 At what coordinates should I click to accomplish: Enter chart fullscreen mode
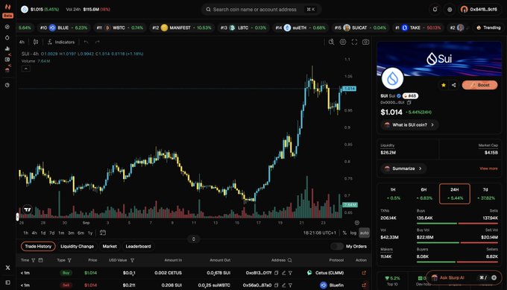[354, 42]
